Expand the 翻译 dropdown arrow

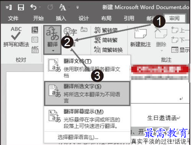[53, 51]
